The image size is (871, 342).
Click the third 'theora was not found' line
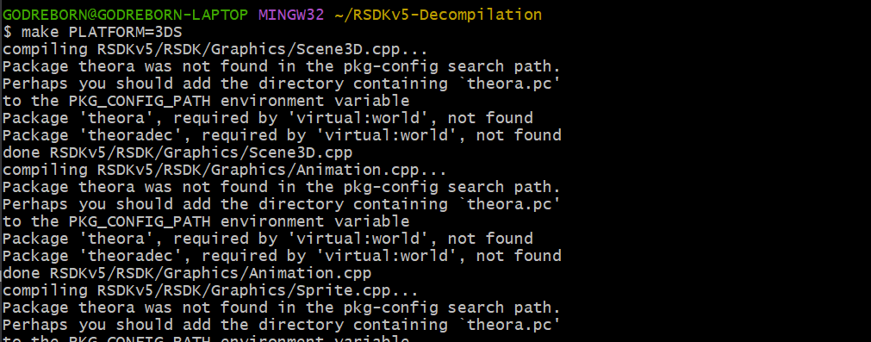pyautogui.click(x=282, y=308)
